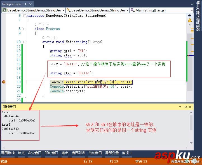Collapse the static void Main method

click(25, 42)
